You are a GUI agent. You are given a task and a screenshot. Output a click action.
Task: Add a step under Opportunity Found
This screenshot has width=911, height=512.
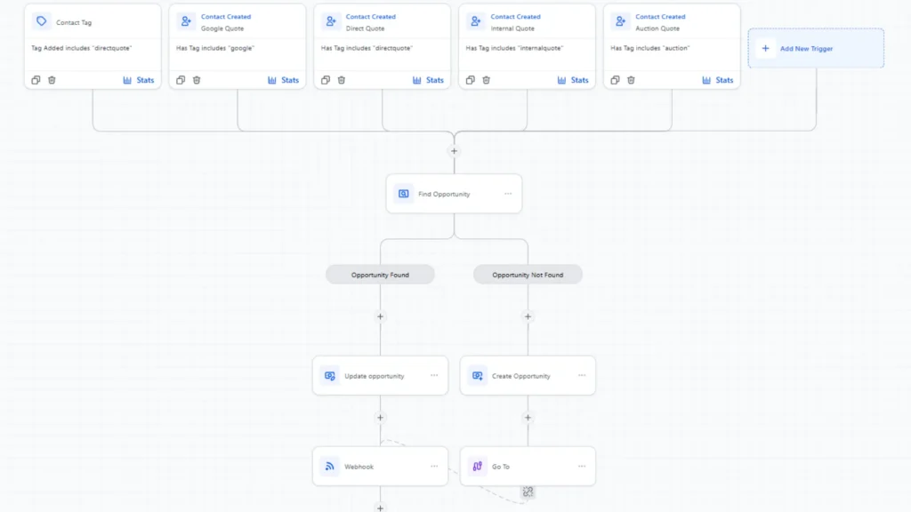[380, 316]
